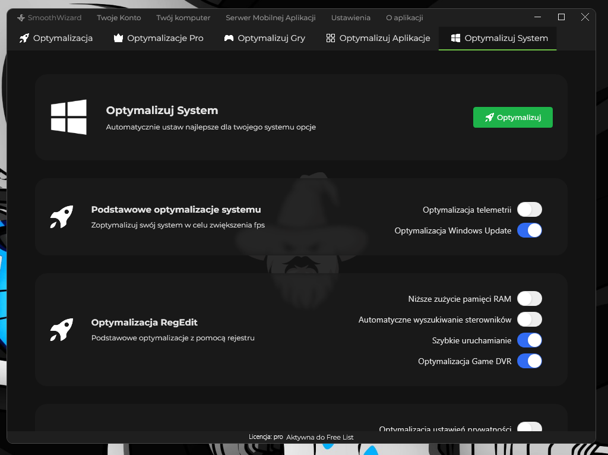Enable Niższe zużycie pamięci RAM switch
The width and height of the screenshot is (608, 455).
pos(529,299)
